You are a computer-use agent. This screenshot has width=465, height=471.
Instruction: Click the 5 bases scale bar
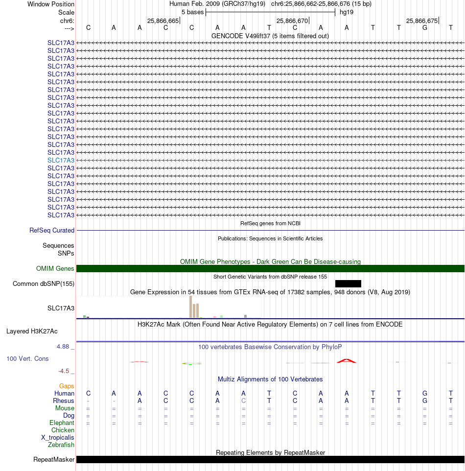[270, 12]
